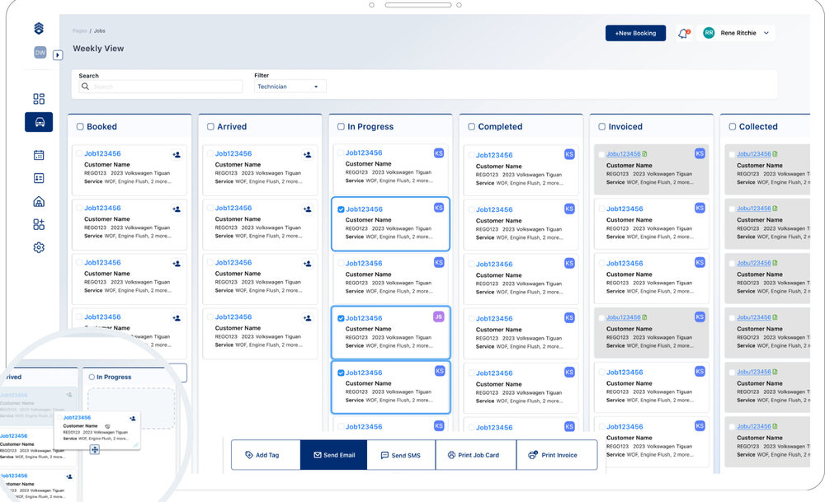Open the garage building sidebar icon
The width and height of the screenshot is (825, 502).
pyautogui.click(x=39, y=201)
